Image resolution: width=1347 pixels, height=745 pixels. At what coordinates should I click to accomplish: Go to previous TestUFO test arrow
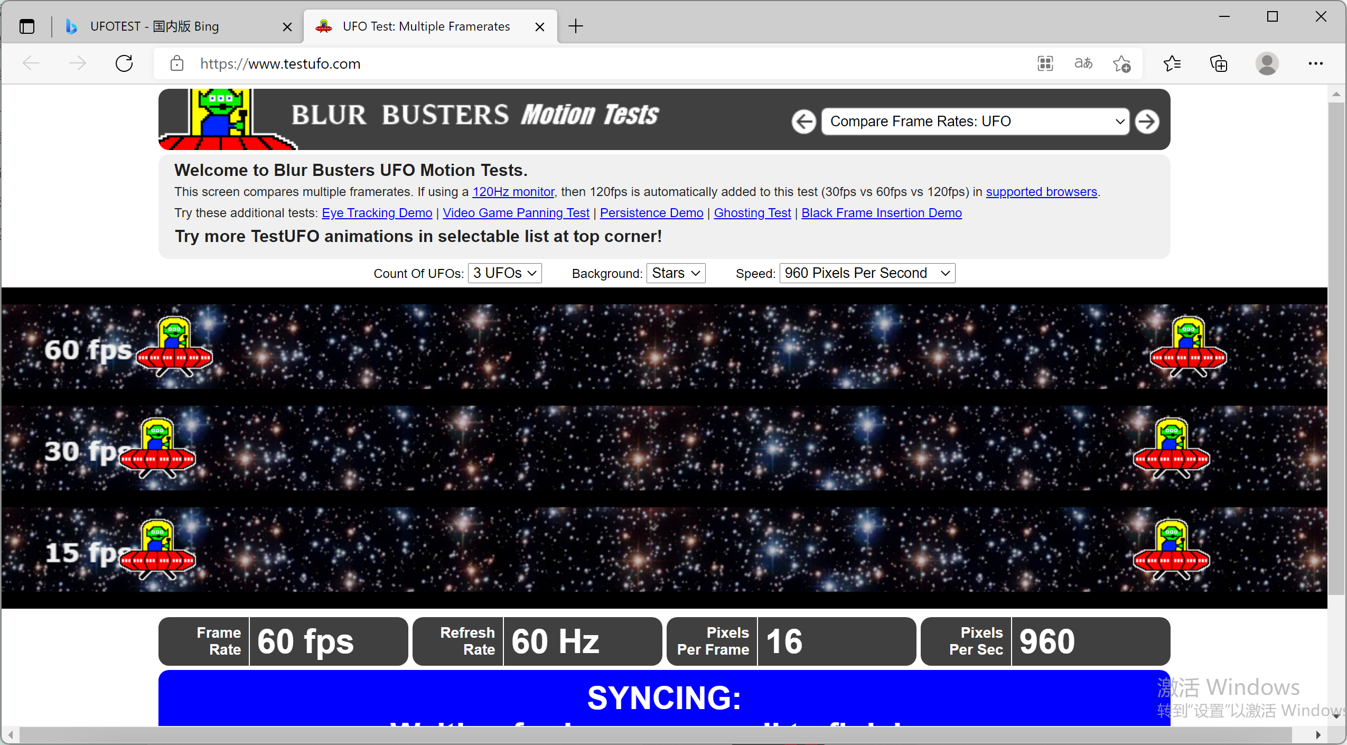tap(804, 122)
